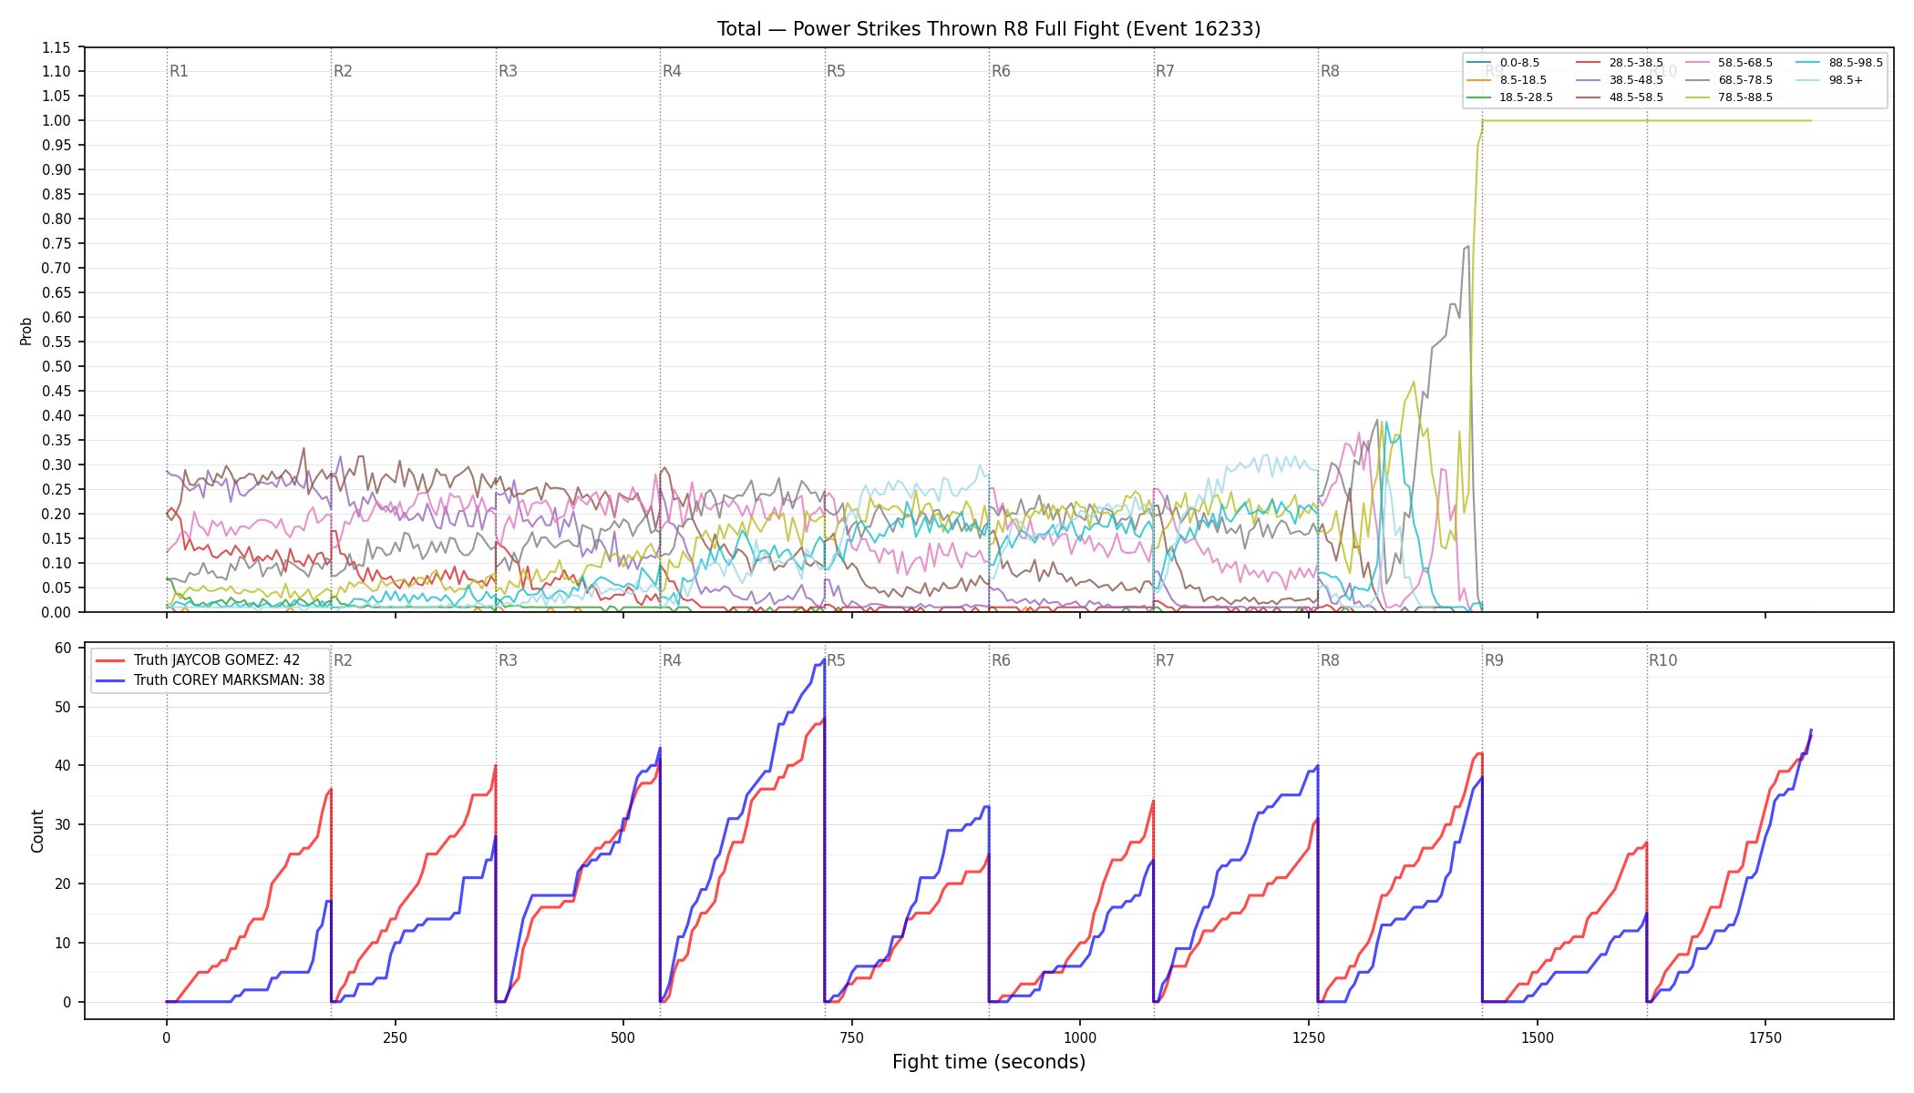The image size is (1914, 1093).
Task: Click the R8 round marker in probability chart
Action: click(x=1330, y=71)
